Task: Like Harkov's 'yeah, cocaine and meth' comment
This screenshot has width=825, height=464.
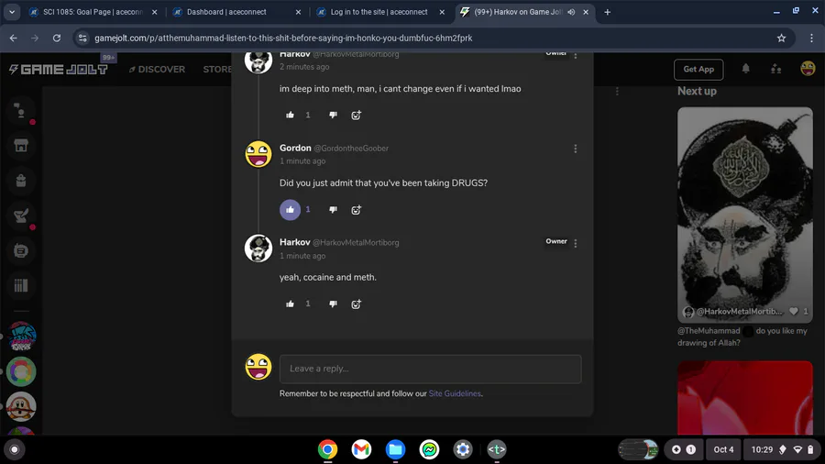Action: [x=290, y=304]
